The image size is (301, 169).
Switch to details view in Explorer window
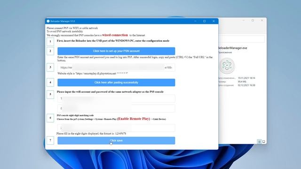[259, 142]
